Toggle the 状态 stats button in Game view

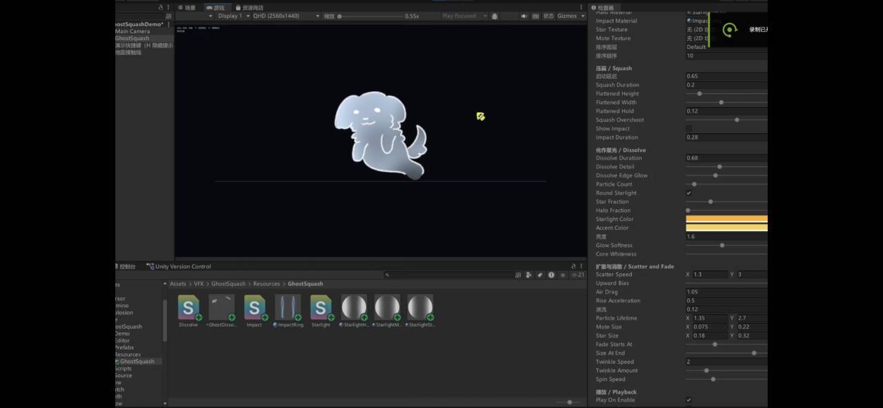(548, 16)
